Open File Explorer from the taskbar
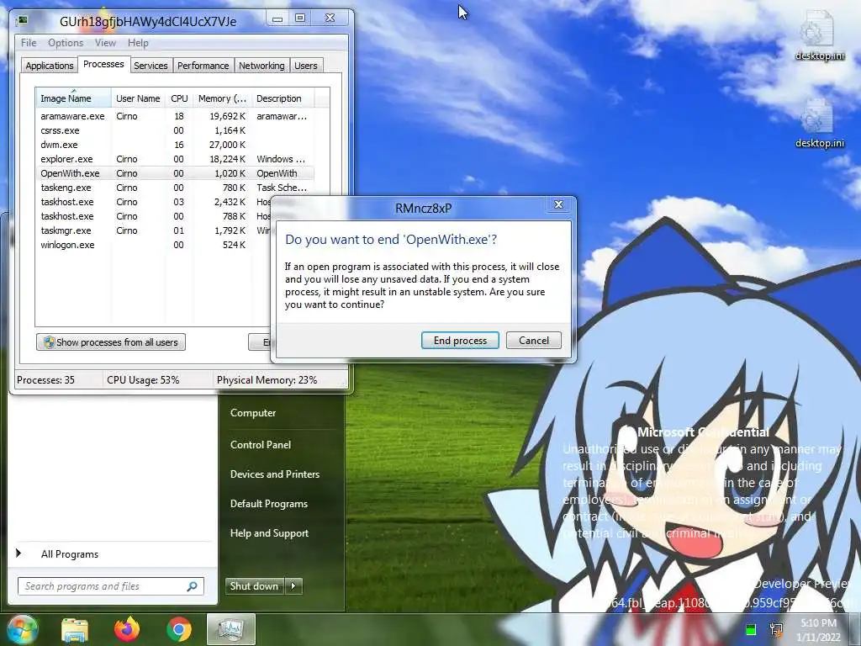This screenshot has width=861, height=646. tap(75, 629)
